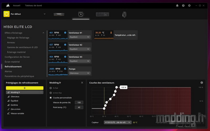
Task: Select the RAM memory device icon
Action: click(x=59, y=14)
